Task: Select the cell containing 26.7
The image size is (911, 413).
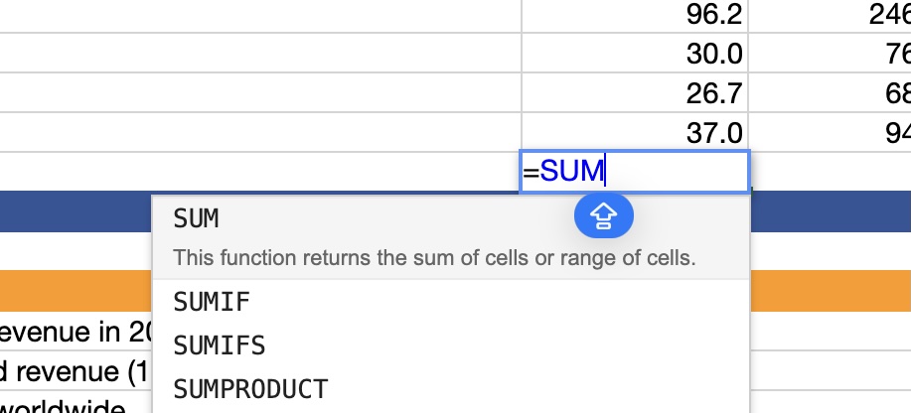Action: [635, 92]
